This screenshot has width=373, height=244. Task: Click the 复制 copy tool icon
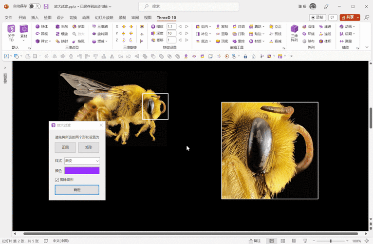pos(218,26)
